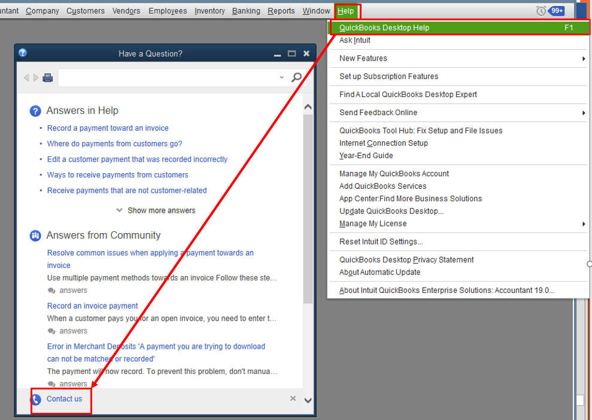Open Record a payment toward an invoice link
Viewport: 592px width, 420px height.
click(108, 128)
